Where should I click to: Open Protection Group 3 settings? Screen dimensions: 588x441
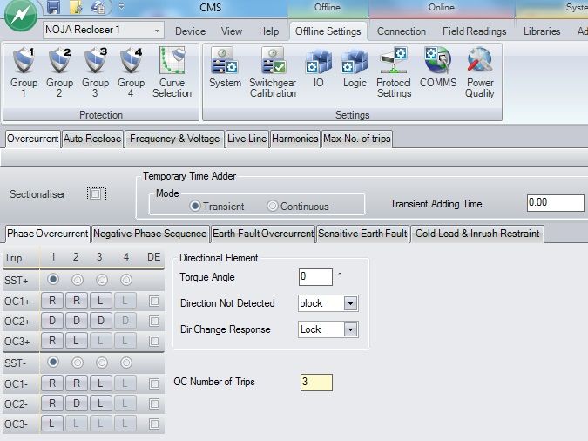pyautogui.click(x=95, y=72)
